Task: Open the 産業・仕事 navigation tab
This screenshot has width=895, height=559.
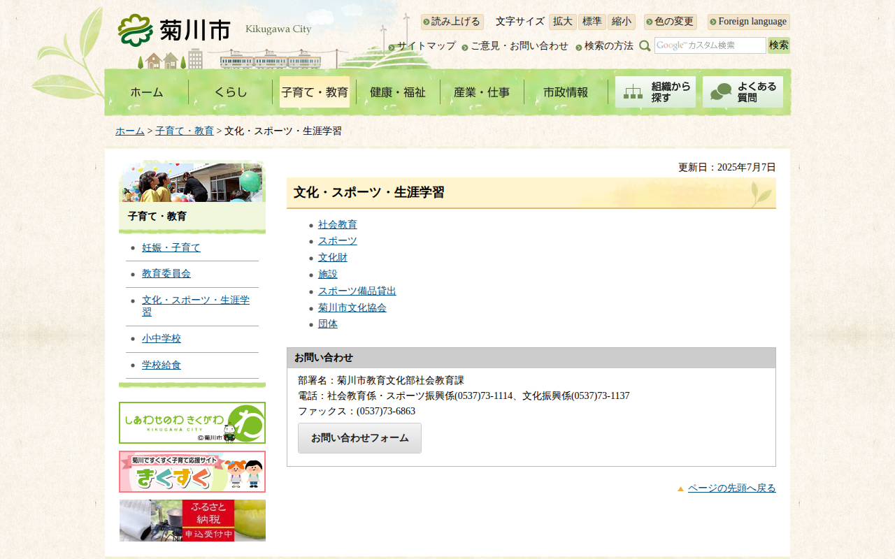Action: pyautogui.click(x=482, y=92)
